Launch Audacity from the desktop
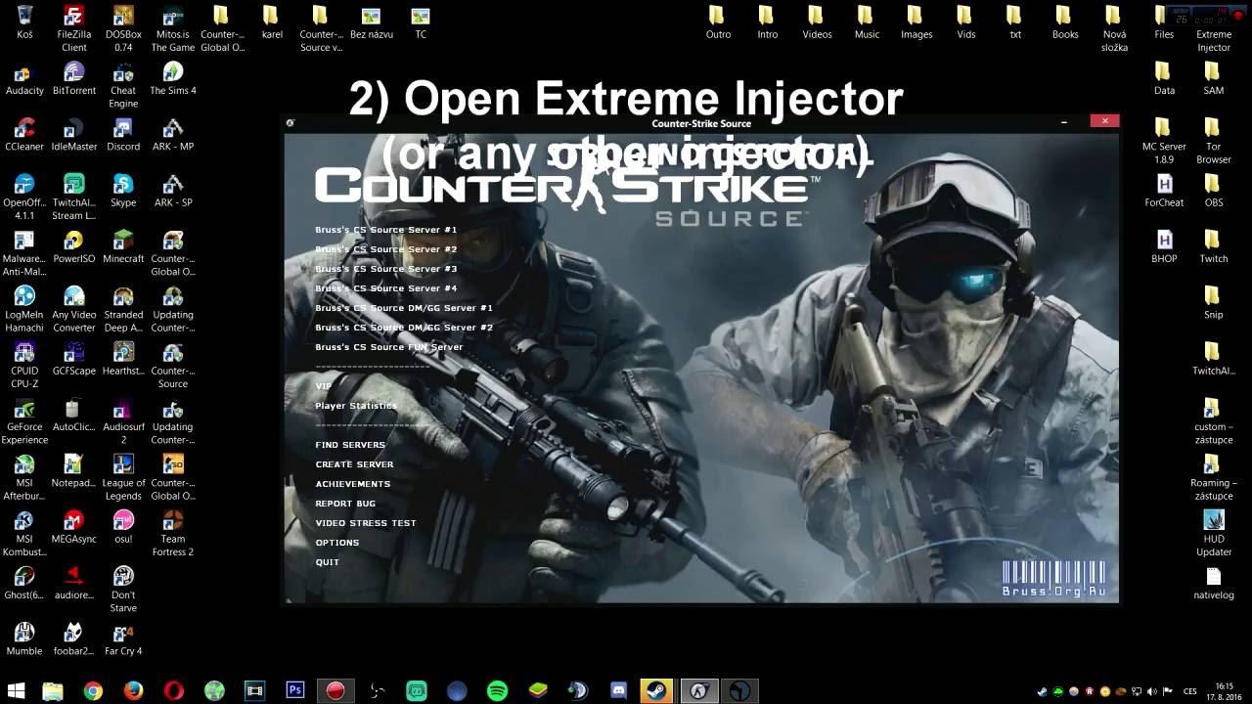 [24, 78]
